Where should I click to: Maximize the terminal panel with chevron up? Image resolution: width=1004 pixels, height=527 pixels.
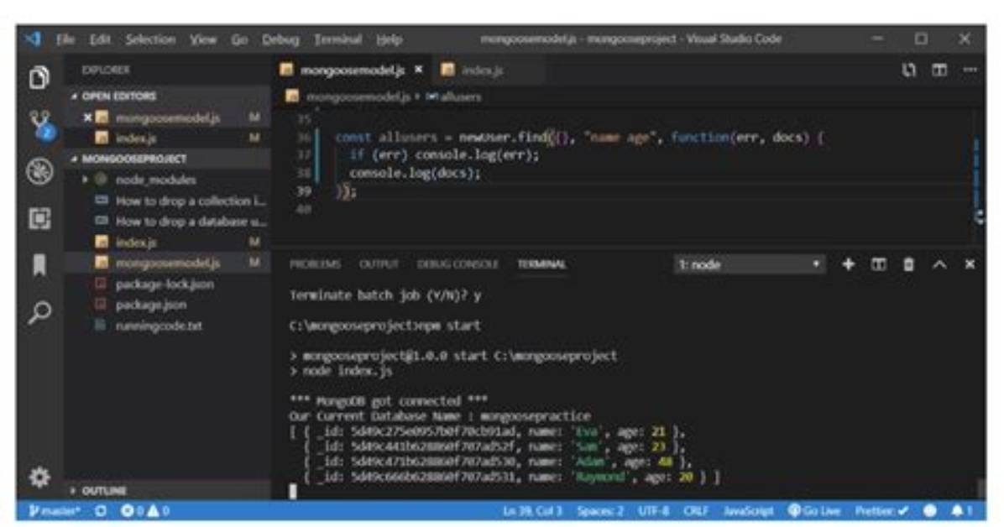click(939, 263)
